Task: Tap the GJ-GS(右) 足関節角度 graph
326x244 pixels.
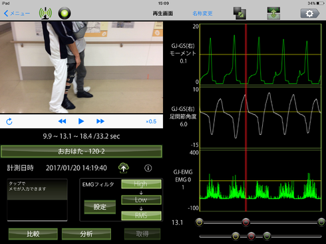Action: click(261, 118)
